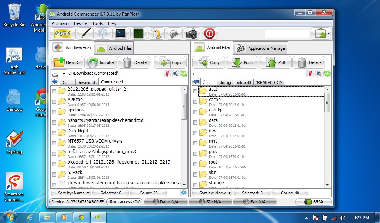Click the Push button
380x223 pixels.
242,62
